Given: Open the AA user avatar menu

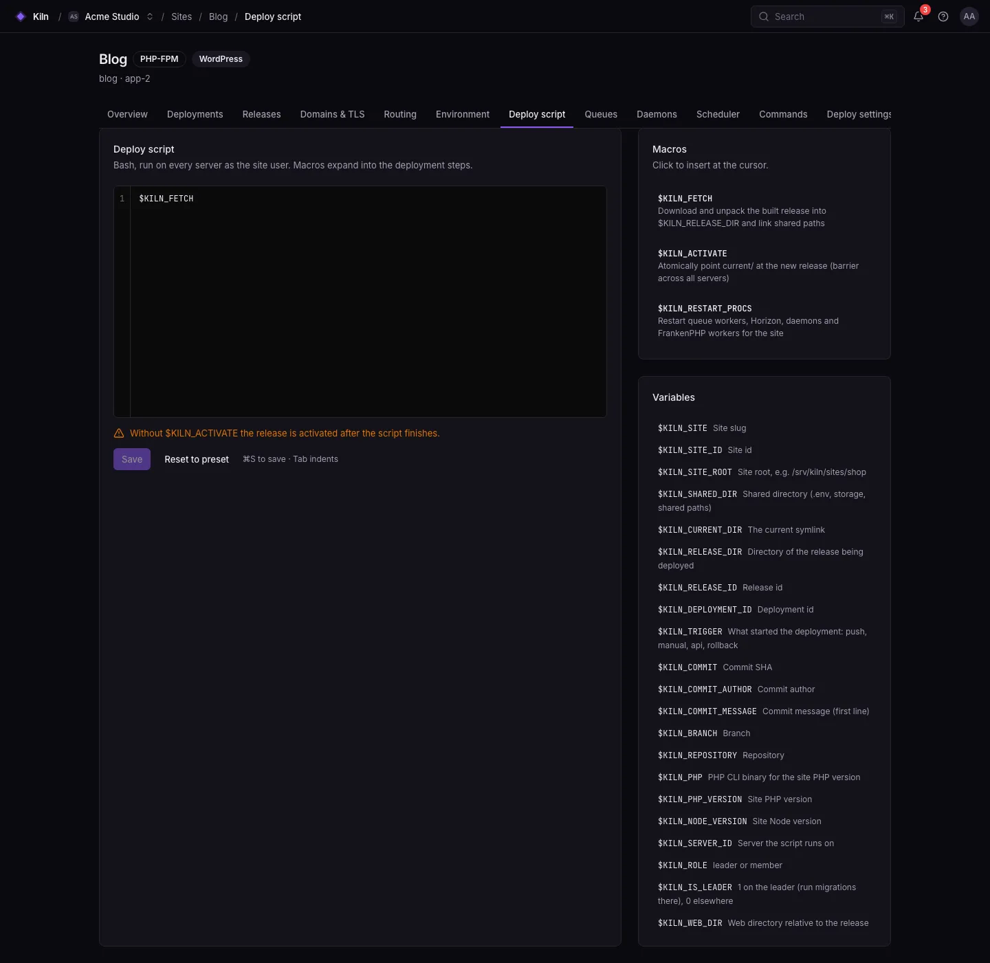Looking at the screenshot, I should [x=969, y=16].
